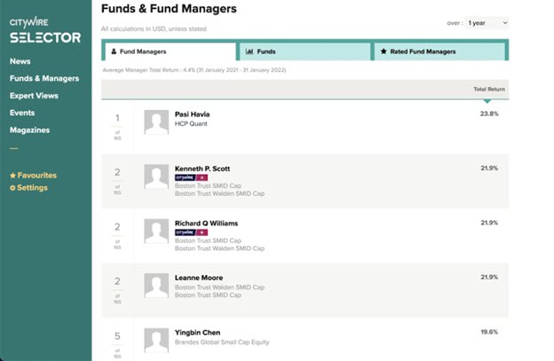Screen dimensions: 554x361
Task: Switch to the Funds tab
Action: coord(305,51)
